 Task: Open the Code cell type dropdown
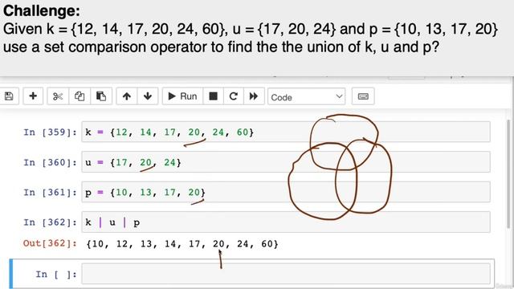click(x=307, y=96)
